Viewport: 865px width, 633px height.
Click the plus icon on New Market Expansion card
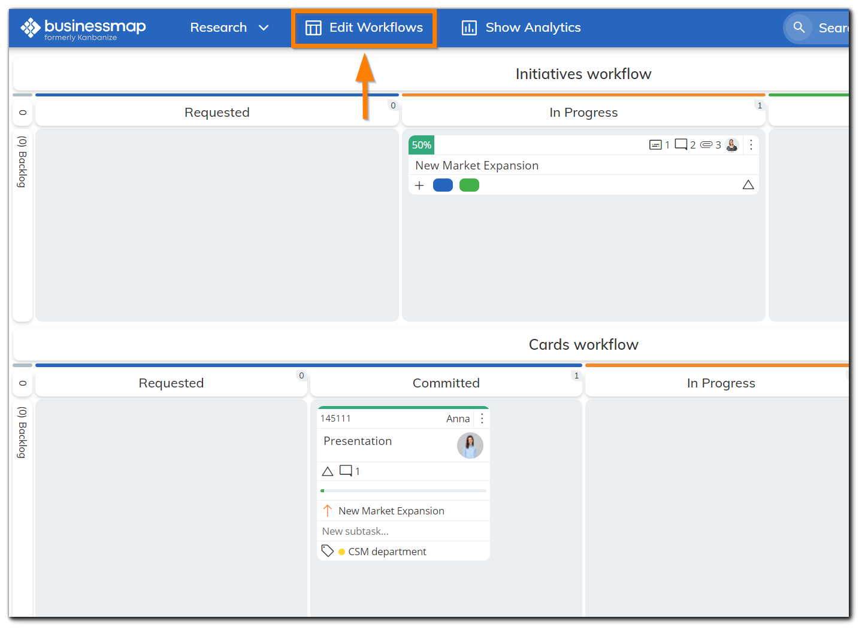pyautogui.click(x=419, y=185)
